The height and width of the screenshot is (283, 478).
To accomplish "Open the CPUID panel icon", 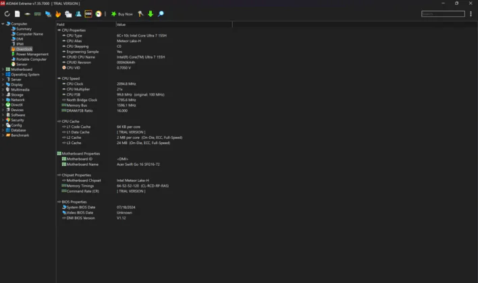I will [x=68, y=14].
